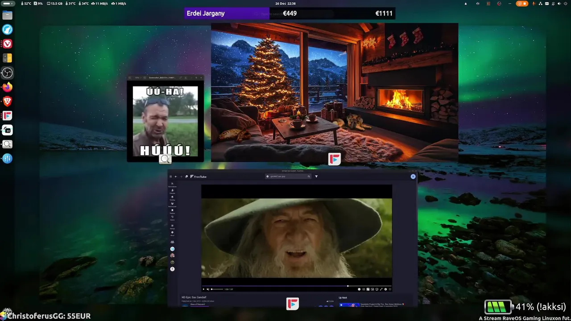Go forward with FreeTube forward arrow
This screenshot has width=571, height=321.
(x=181, y=177)
